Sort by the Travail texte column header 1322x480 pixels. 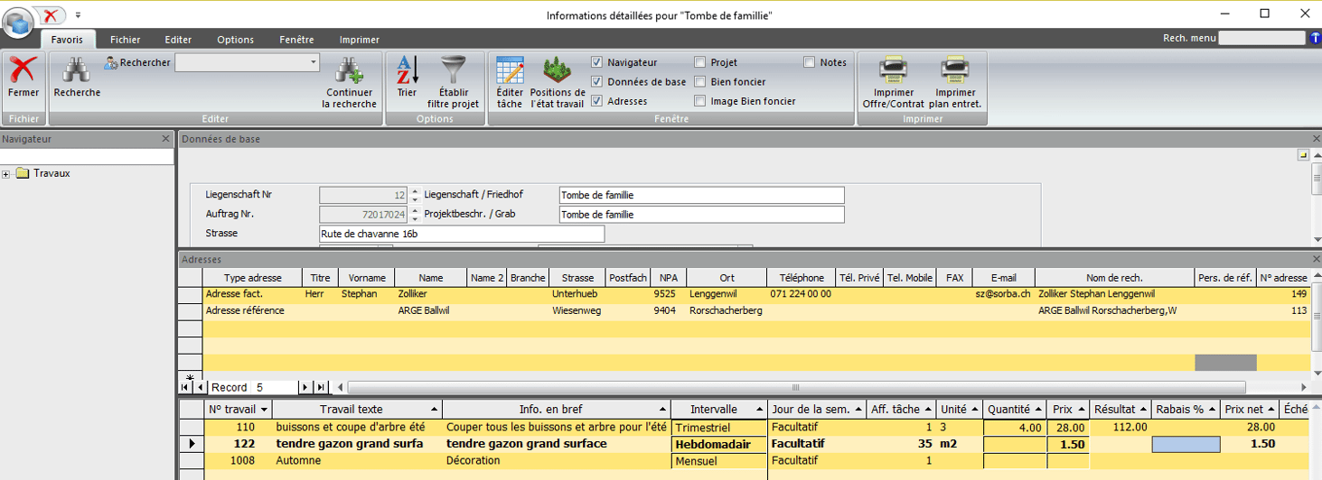tap(357, 410)
